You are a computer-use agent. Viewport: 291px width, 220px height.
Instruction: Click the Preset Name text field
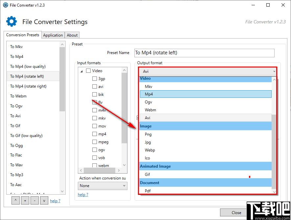tap(204, 53)
